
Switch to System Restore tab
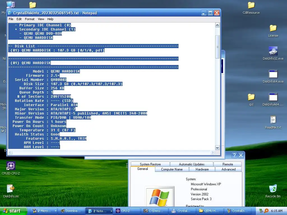[150, 164]
